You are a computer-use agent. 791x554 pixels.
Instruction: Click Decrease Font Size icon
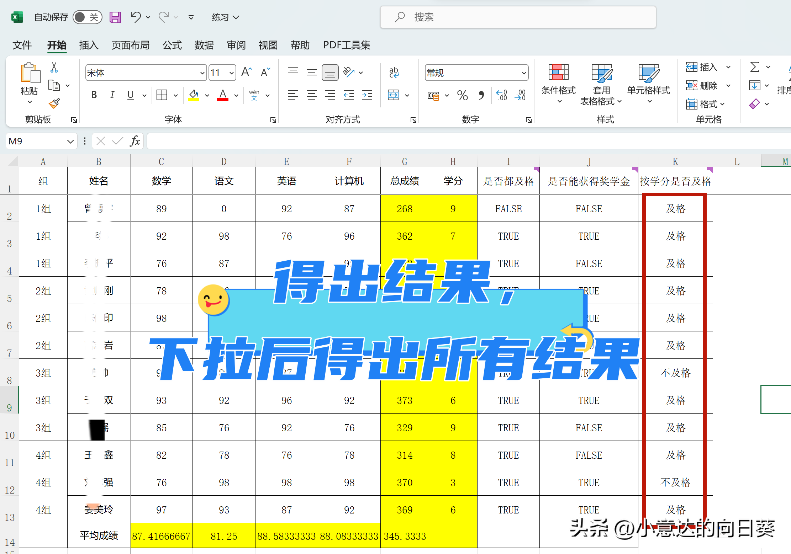point(265,72)
